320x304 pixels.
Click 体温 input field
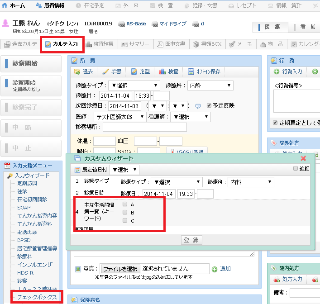point(105,141)
